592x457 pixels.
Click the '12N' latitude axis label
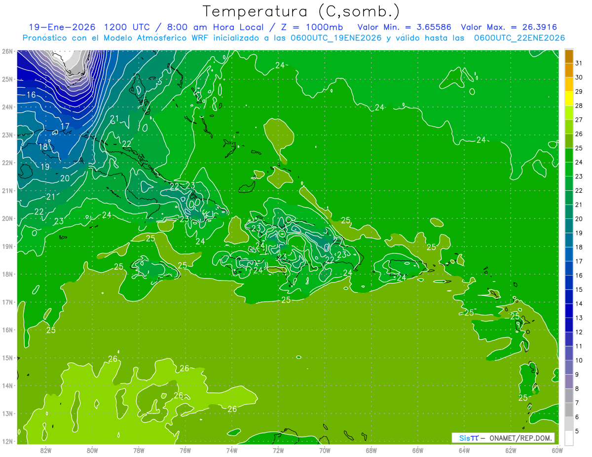click(7, 441)
